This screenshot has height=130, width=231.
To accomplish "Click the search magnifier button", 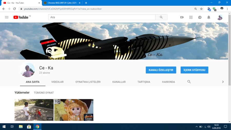I will (x=161, y=17).
